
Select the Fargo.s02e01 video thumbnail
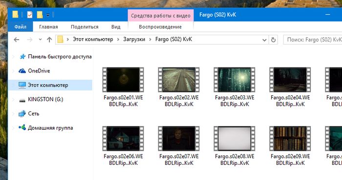(123, 80)
